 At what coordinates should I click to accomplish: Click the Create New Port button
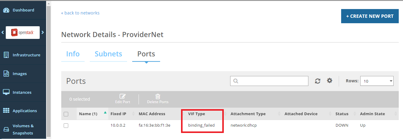click(x=370, y=16)
